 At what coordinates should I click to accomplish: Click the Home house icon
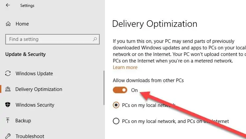point(9,24)
